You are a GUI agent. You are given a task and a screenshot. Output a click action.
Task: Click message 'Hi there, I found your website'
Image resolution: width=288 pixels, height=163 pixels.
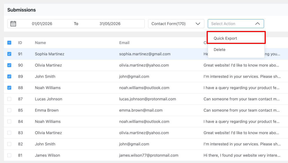(242, 155)
